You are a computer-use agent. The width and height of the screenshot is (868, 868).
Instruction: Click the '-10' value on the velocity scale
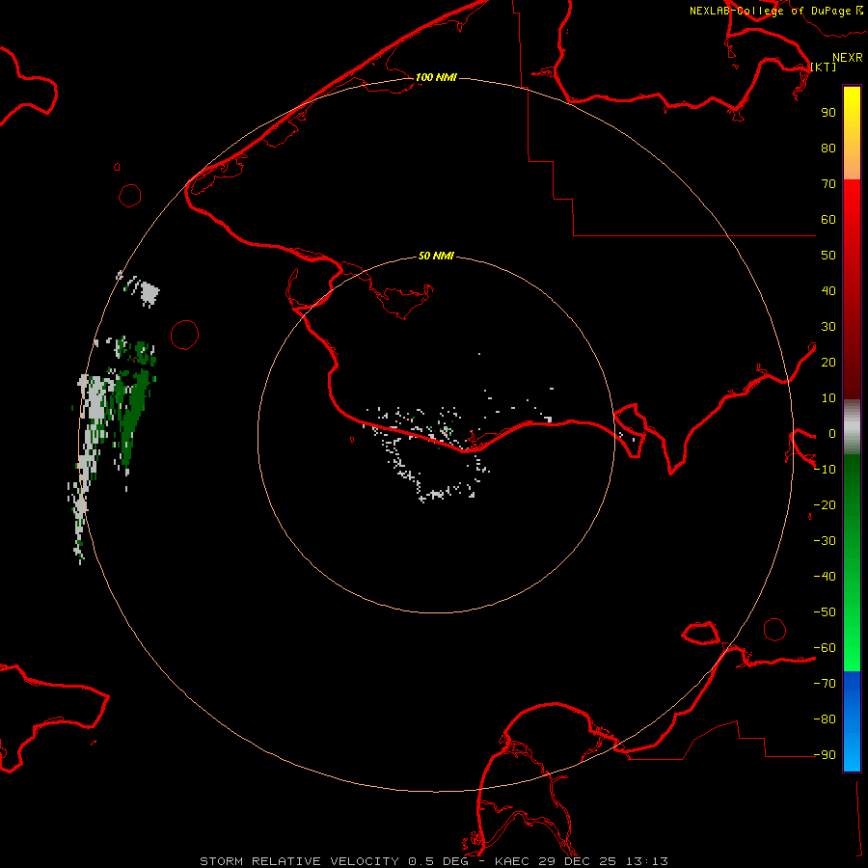(x=825, y=470)
